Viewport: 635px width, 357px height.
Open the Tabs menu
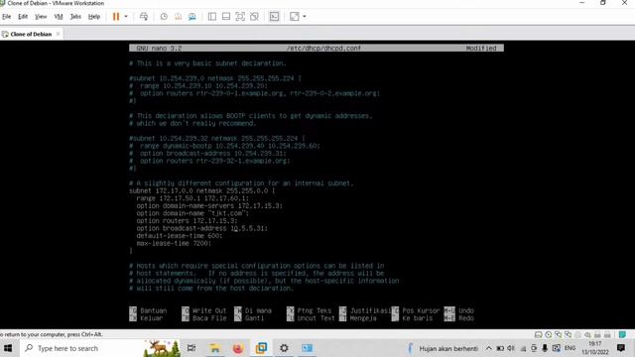pyautogui.click(x=75, y=17)
